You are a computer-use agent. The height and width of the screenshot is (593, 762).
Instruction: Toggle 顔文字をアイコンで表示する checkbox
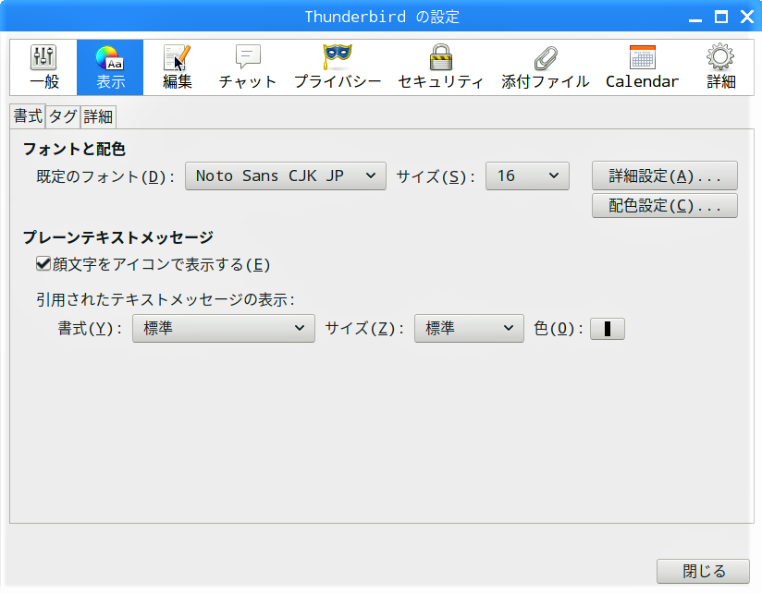click(43, 264)
